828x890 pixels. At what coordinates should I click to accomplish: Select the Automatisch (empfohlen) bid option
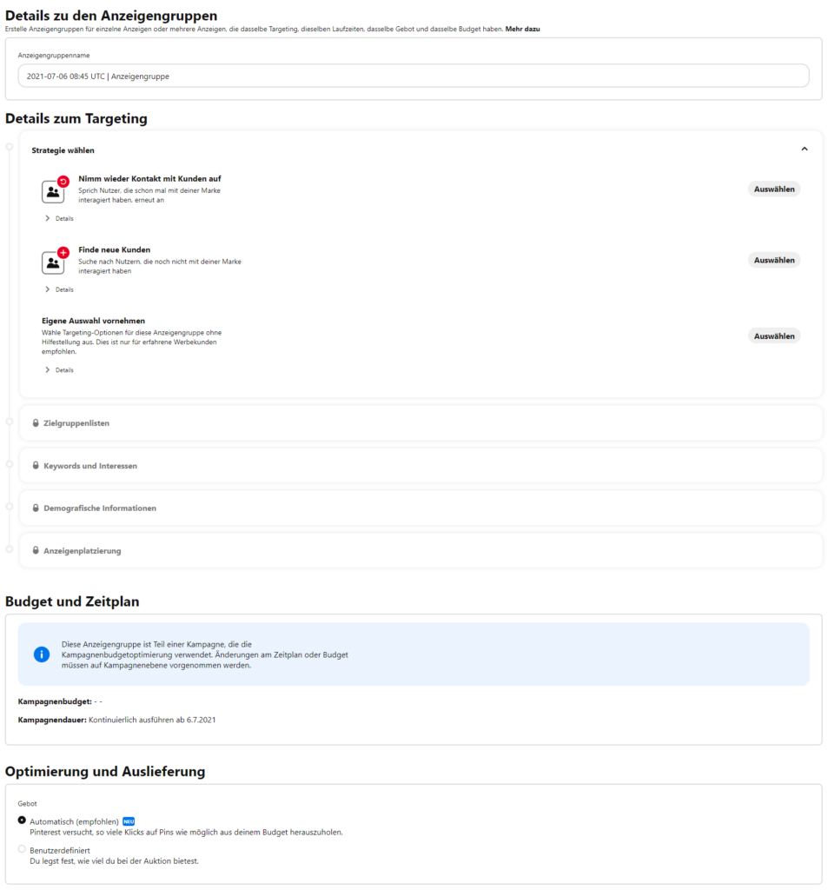pos(23,820)
